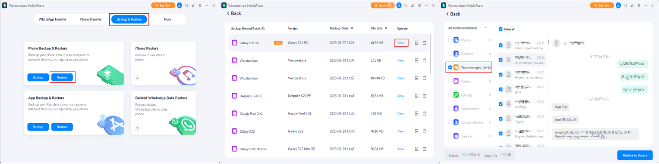Click Restore under Phone Backup & Restore
The image size is (659, 164).
[x=62, y=78]
